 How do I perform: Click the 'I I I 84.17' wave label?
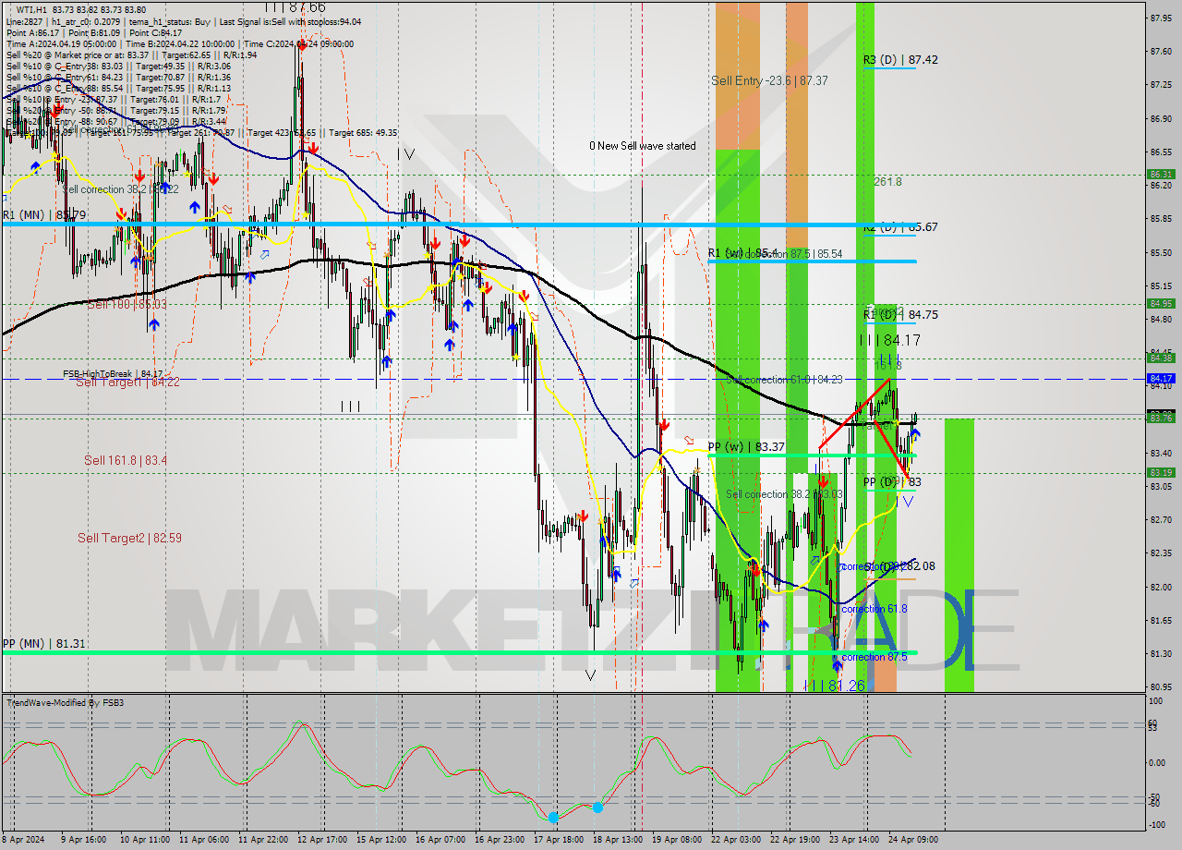pyautogui.click(x=889, y=340)
